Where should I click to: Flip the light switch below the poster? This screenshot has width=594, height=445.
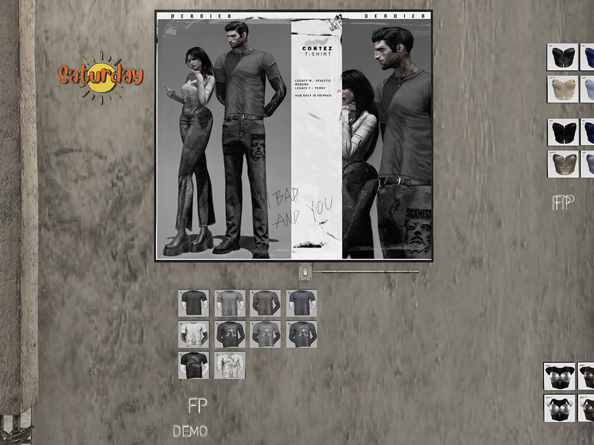pyautogui.click(x=305, y=271)
